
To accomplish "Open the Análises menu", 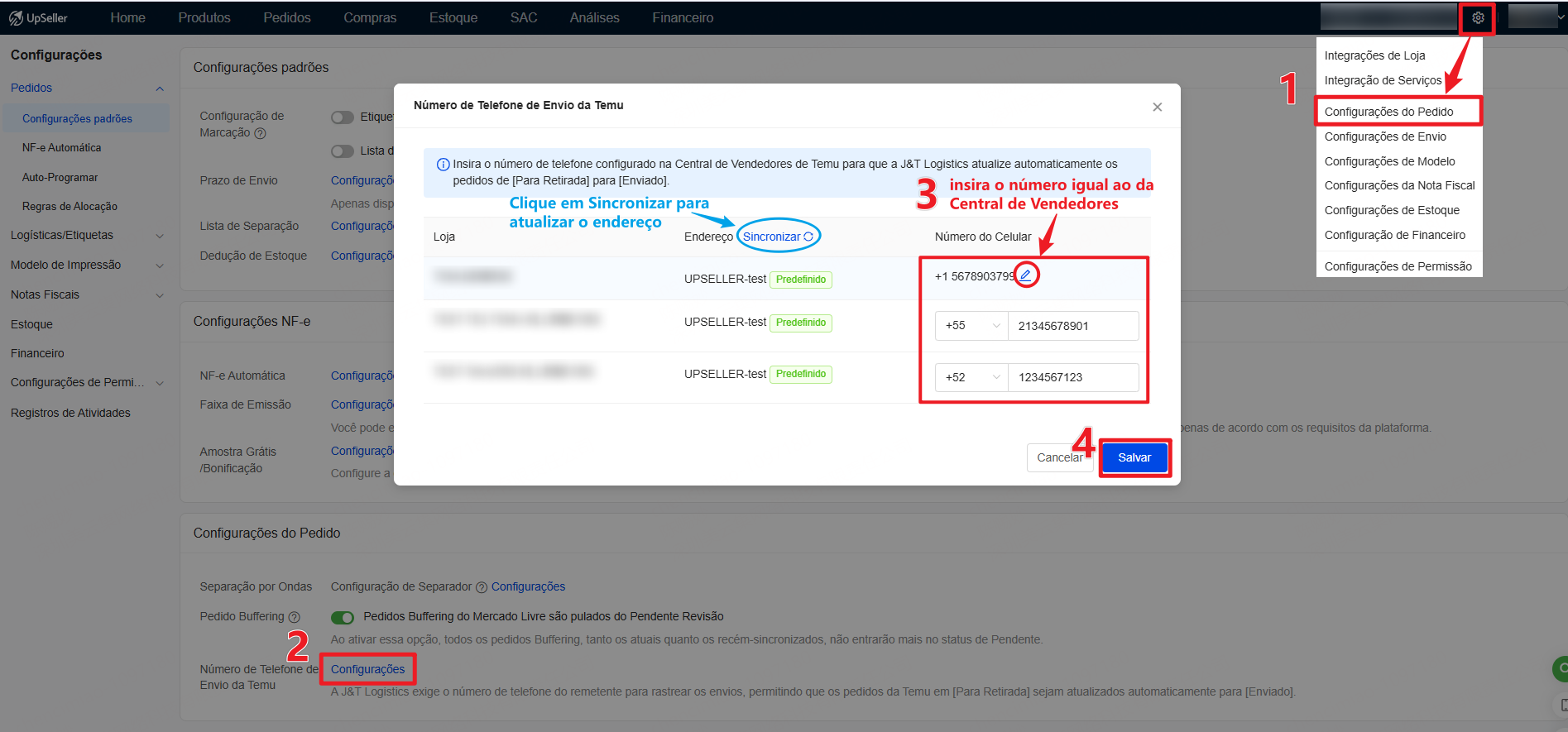I will click(x=595, y=17).
